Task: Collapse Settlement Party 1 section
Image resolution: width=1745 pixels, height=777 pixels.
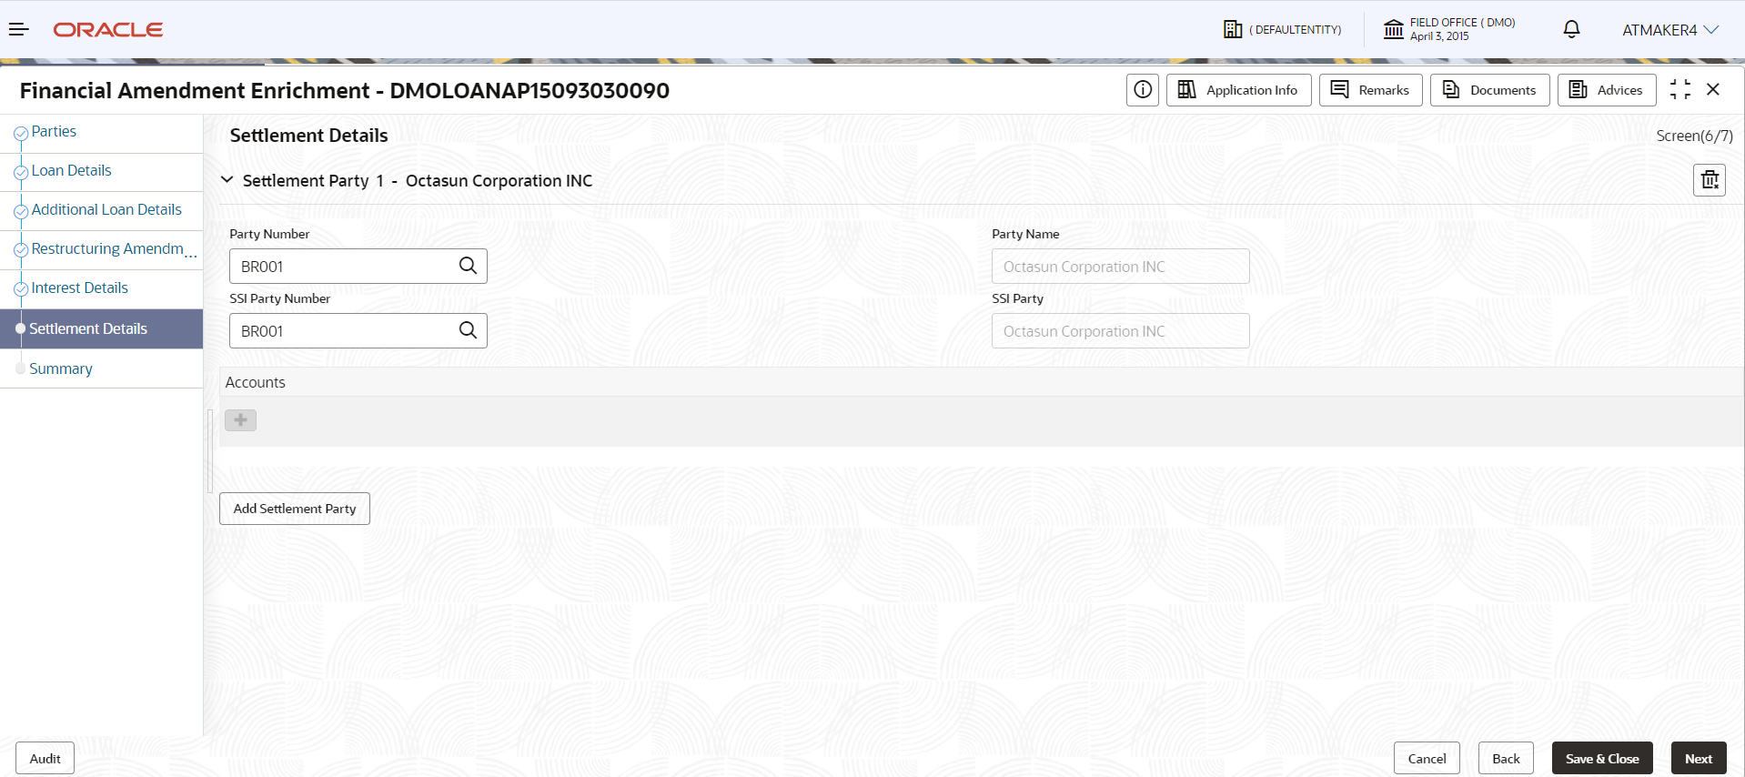Action: click(x=227, y=180)
